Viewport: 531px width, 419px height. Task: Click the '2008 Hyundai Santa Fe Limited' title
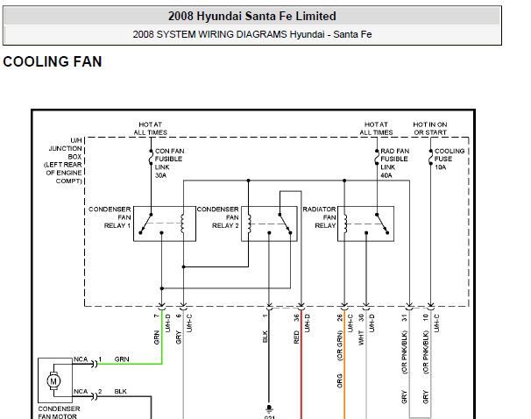pyautogui.click(x=252, y=16)
